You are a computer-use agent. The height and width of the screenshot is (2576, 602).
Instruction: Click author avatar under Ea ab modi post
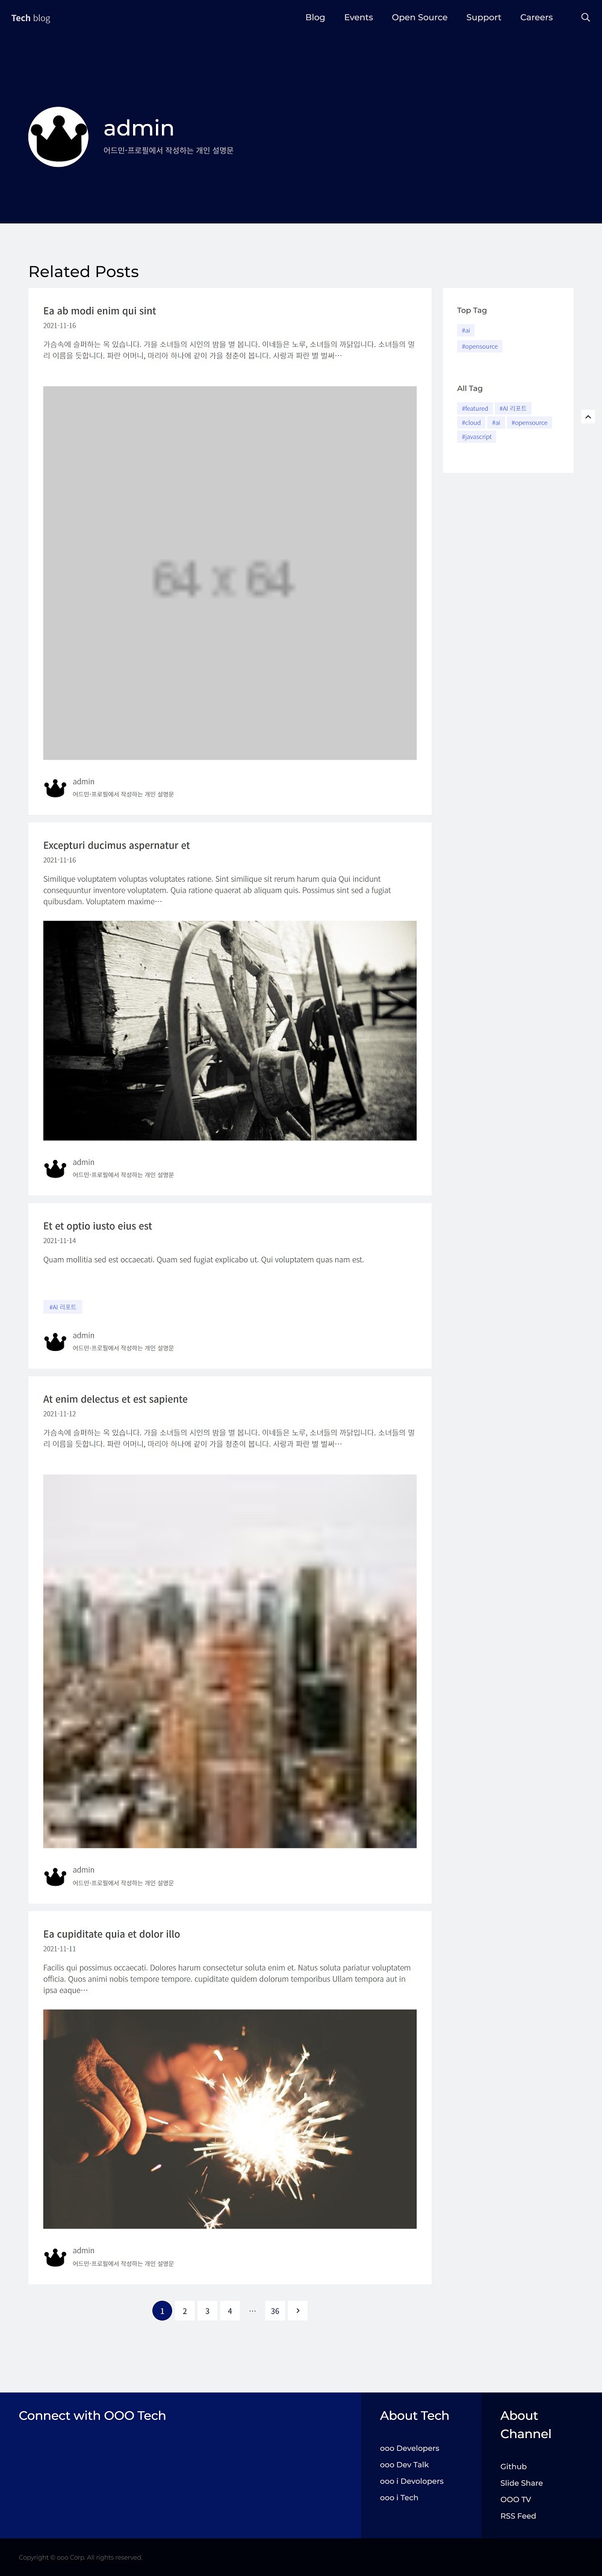[55, 788]
